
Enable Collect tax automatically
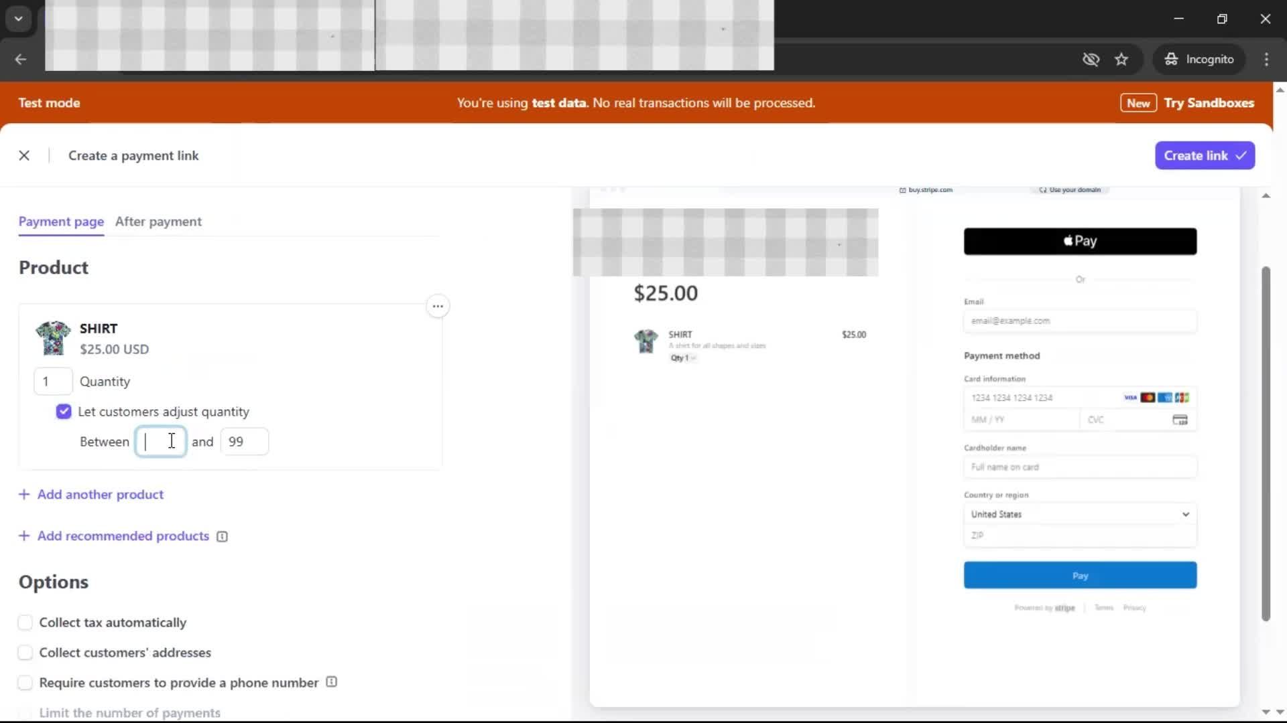tap(25, 623)
